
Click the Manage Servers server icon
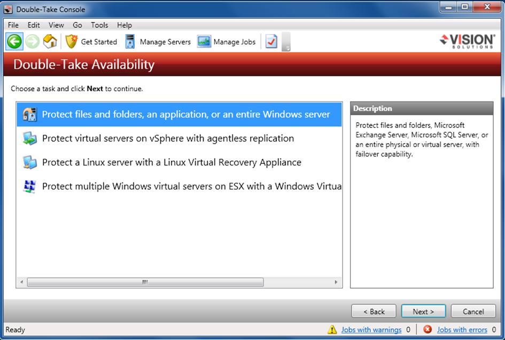click(x=130, y=42)
